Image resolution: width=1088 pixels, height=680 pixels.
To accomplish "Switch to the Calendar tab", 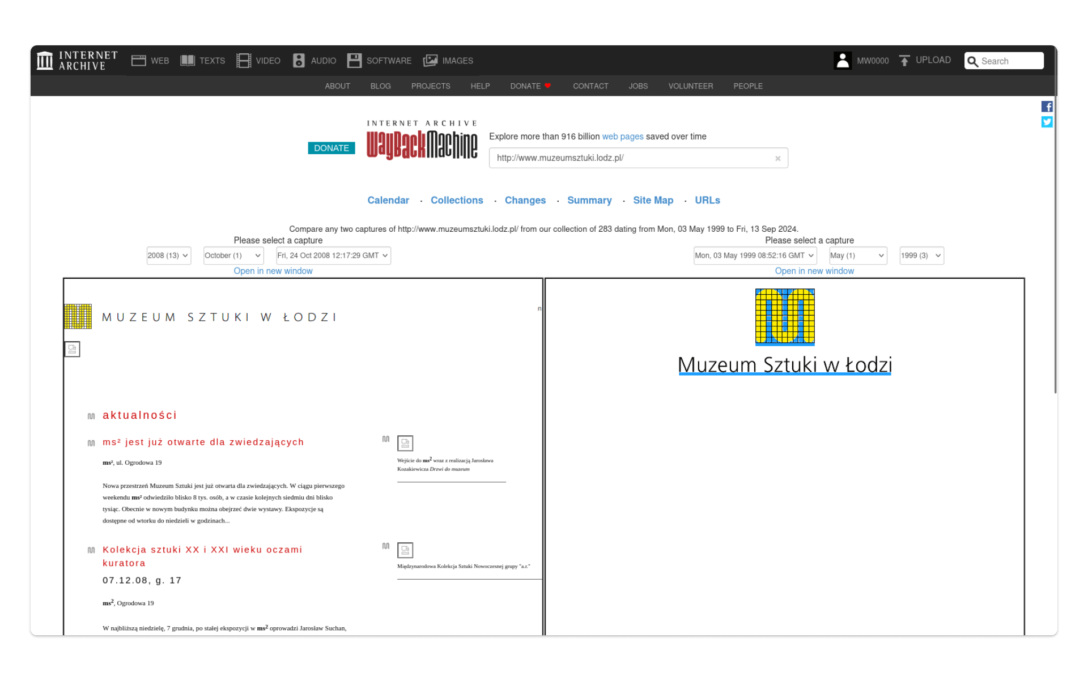I will [388, 200].
